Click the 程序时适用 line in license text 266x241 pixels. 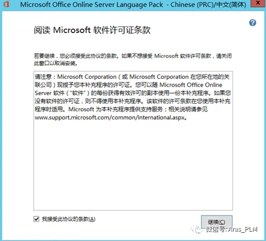pos(121,109)
